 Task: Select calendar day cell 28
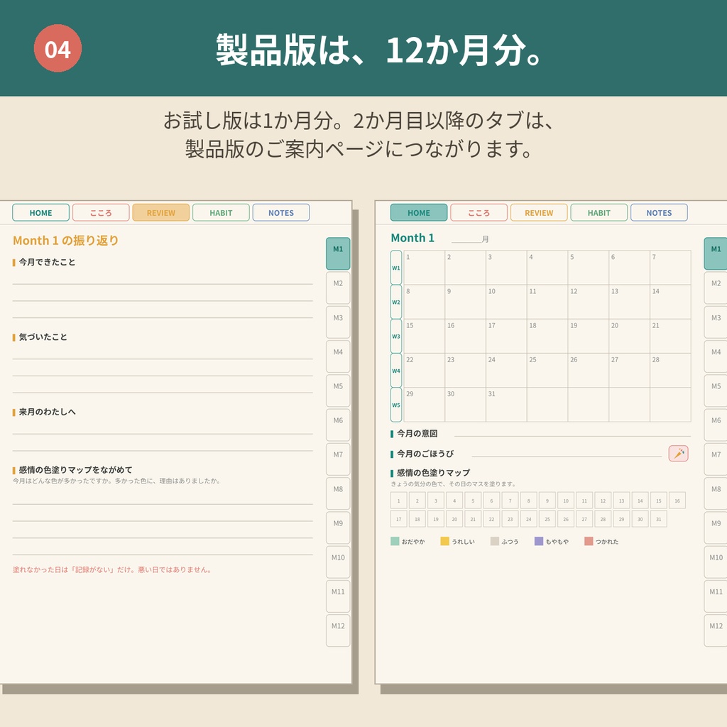(x=670, y=371)
